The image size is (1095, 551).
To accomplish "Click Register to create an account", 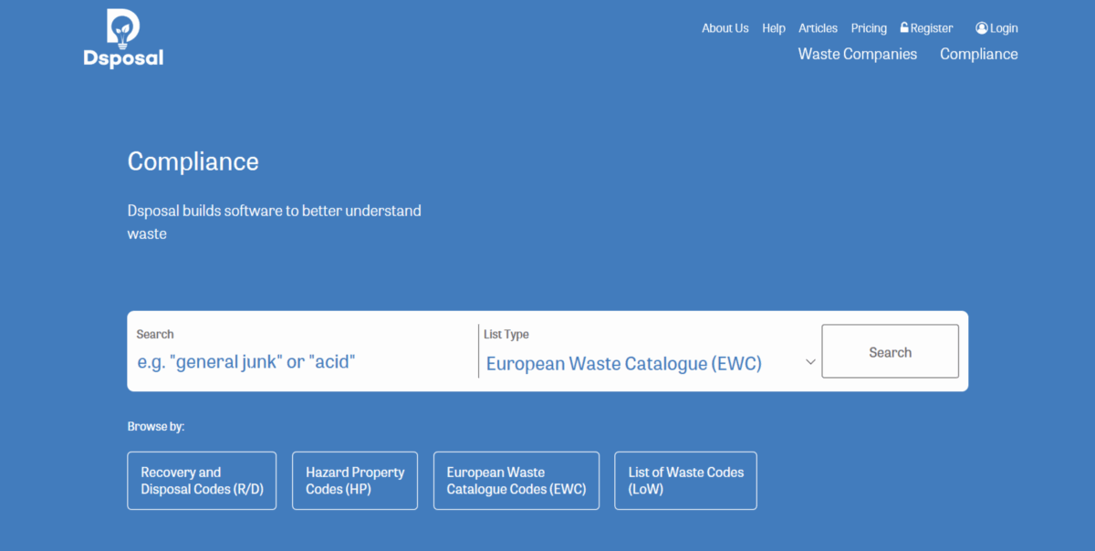I will 931,27.
